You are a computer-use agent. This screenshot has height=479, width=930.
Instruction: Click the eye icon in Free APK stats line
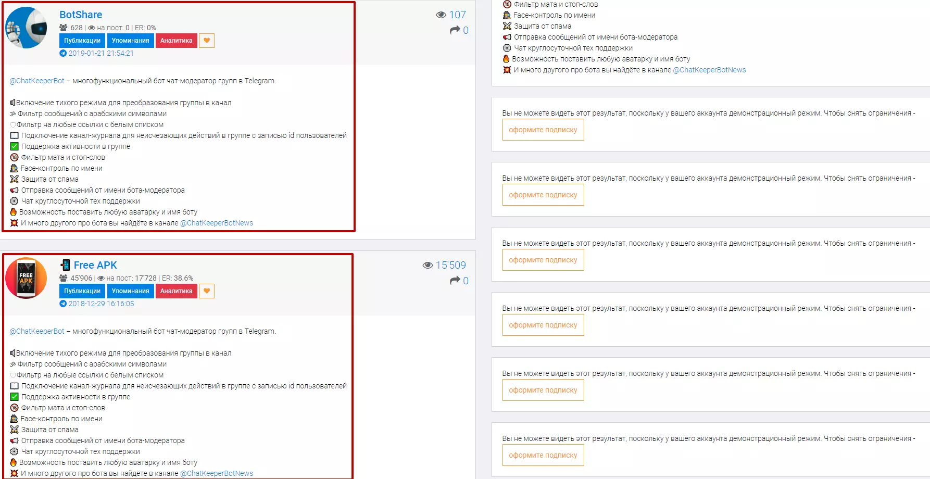[101, 279]
